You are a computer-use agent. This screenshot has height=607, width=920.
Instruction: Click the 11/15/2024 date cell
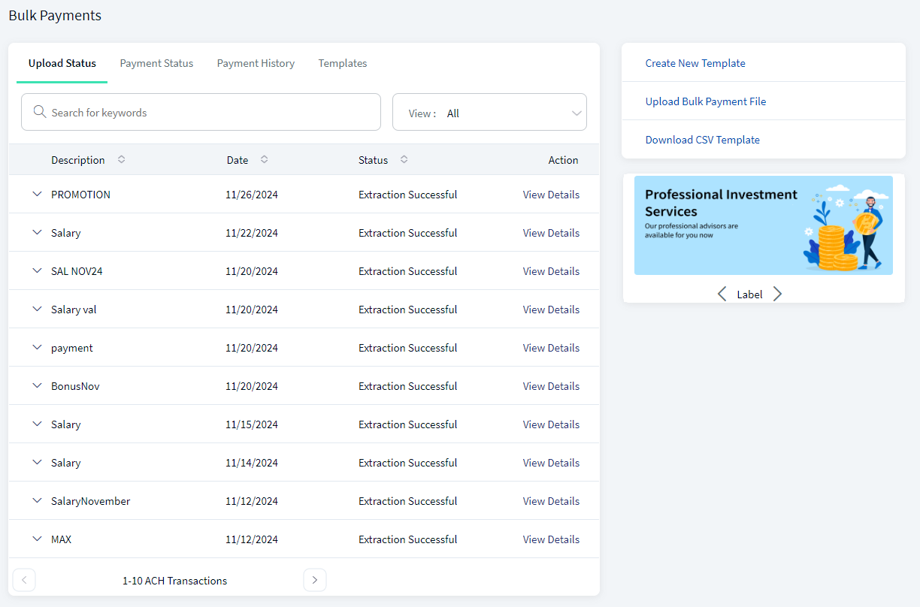pyautogui.click(x=252, y=424)
